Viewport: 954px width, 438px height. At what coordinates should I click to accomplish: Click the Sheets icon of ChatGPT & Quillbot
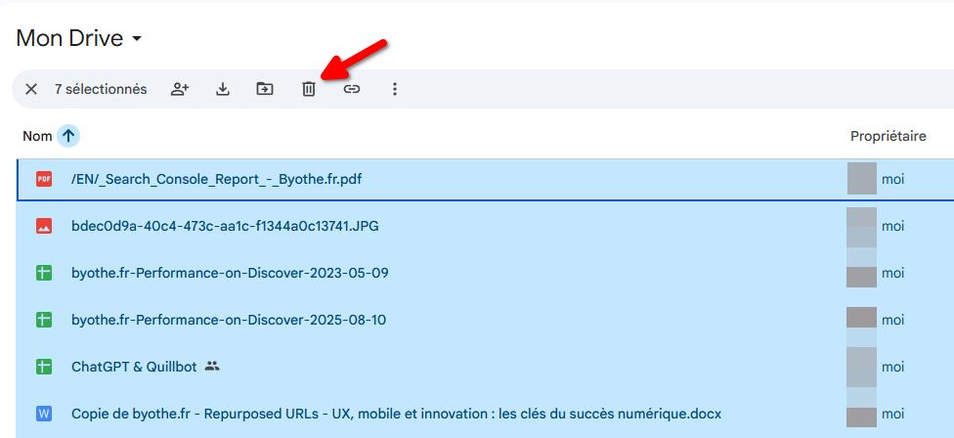click(x=44, y=367)
